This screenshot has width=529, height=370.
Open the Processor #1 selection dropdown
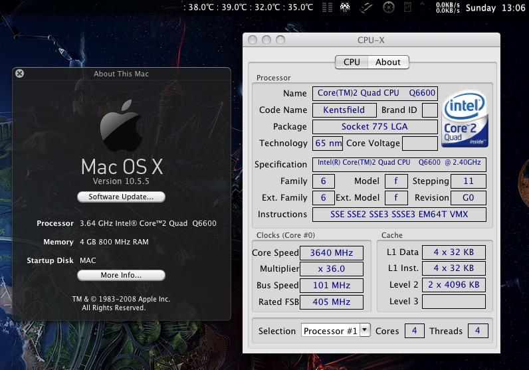336,331
